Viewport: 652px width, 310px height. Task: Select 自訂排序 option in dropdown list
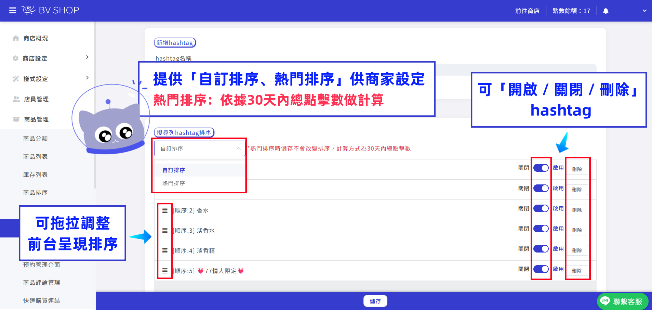coord(200,170)
